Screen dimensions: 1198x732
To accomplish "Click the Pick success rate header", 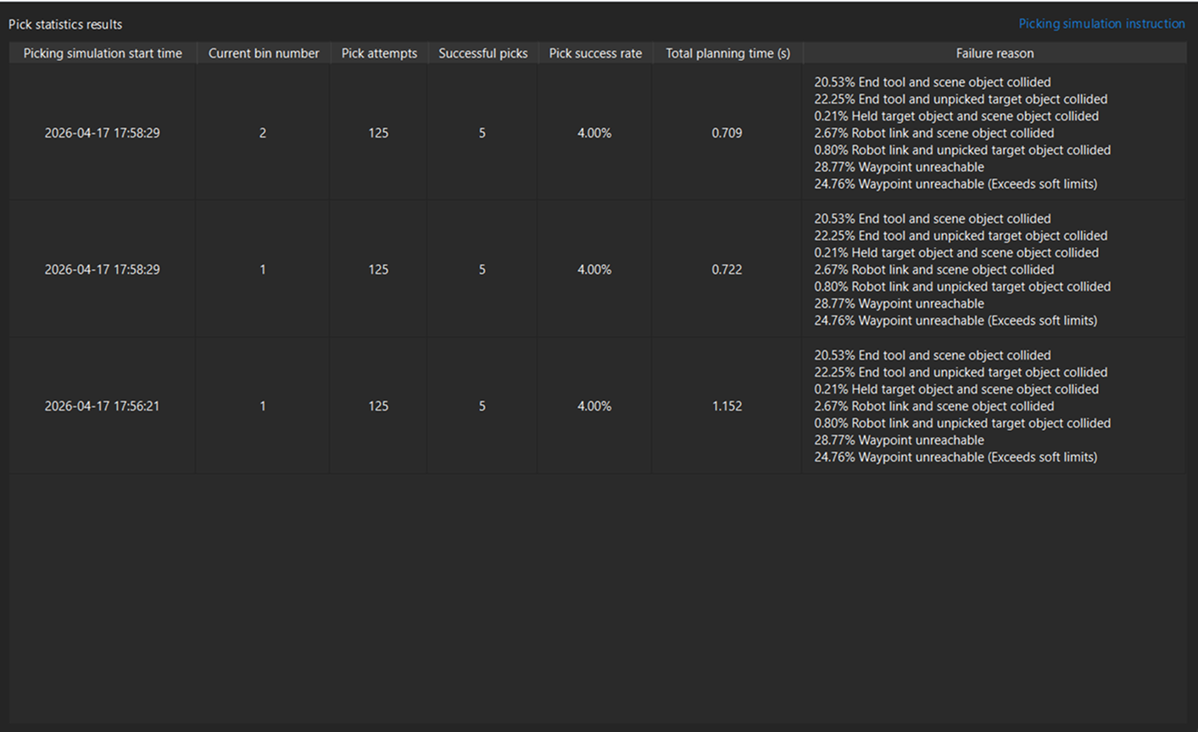I will click(595, 53).
